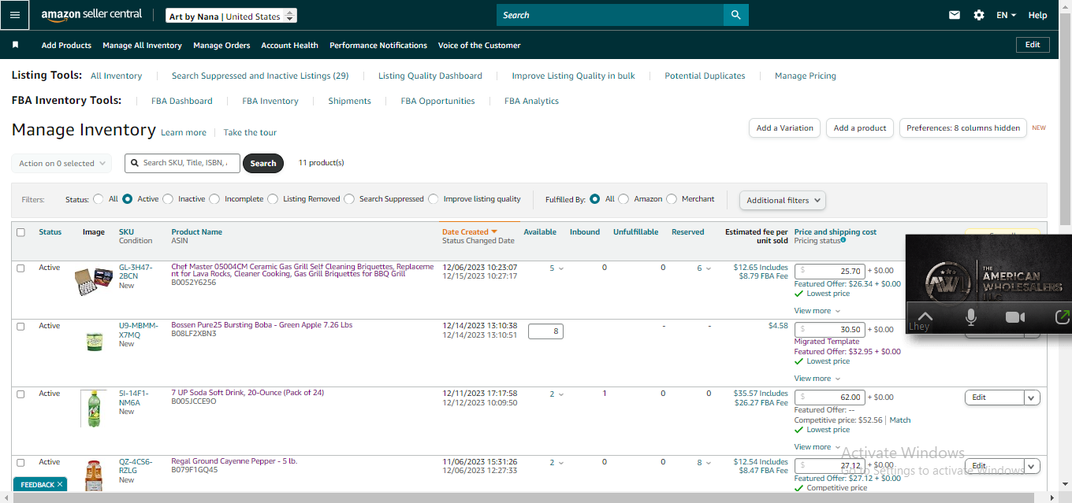Image resolution: width=1072 pixels, height=503 pixels.
Task: Close the Feedback tab with X
Action: coord(60,484)
